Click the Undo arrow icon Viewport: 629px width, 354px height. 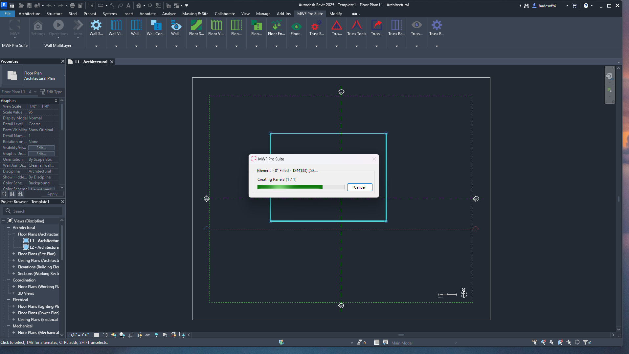pyautogui.click(x=49, y=6)
